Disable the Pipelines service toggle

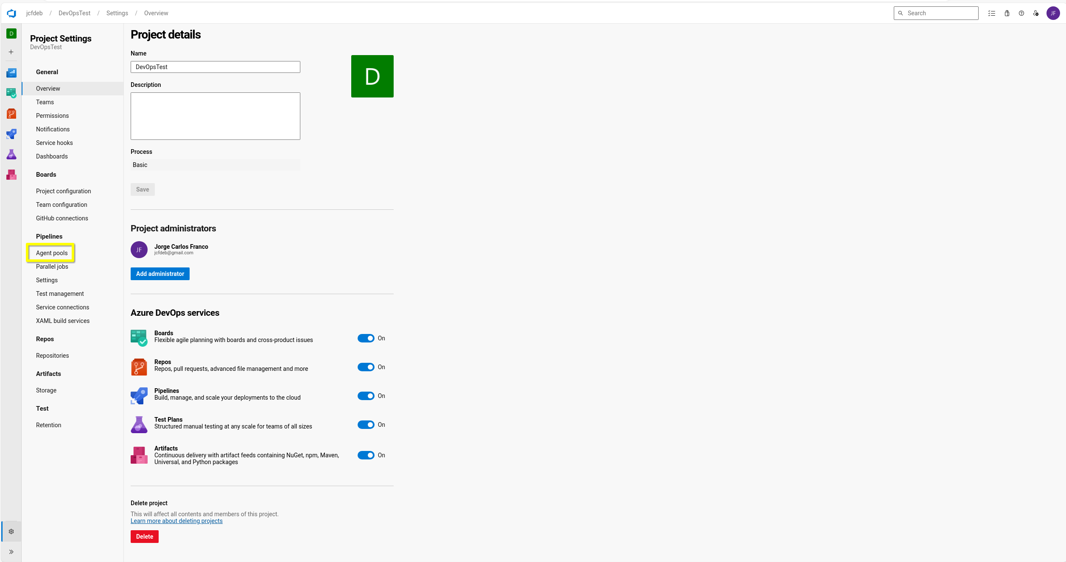(x=366, y=396)
